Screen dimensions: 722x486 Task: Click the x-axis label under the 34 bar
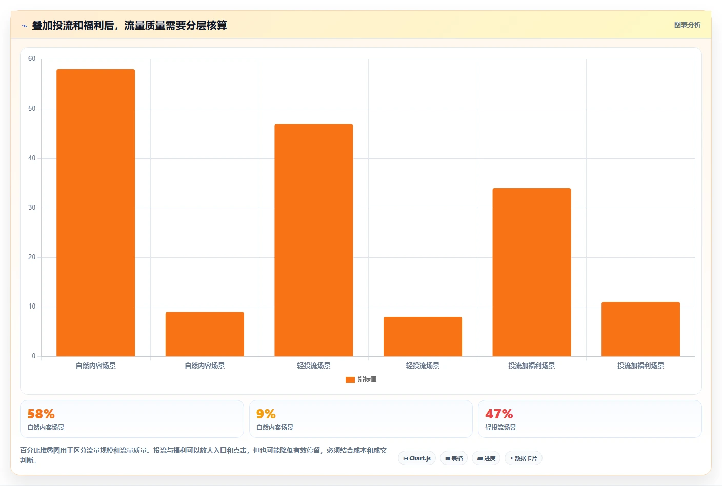tap(532, 366)
